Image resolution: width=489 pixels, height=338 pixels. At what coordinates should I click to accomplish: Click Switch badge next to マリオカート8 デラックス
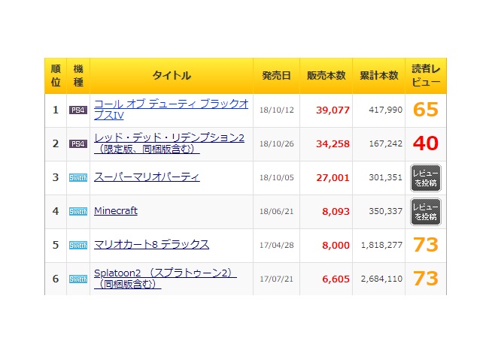tap(78, 246)
